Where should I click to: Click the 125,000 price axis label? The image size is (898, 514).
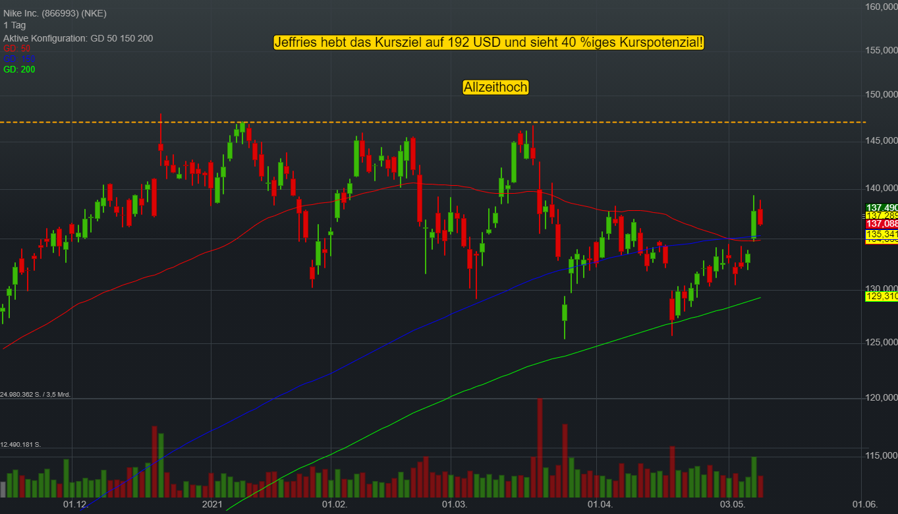(882, 342)
